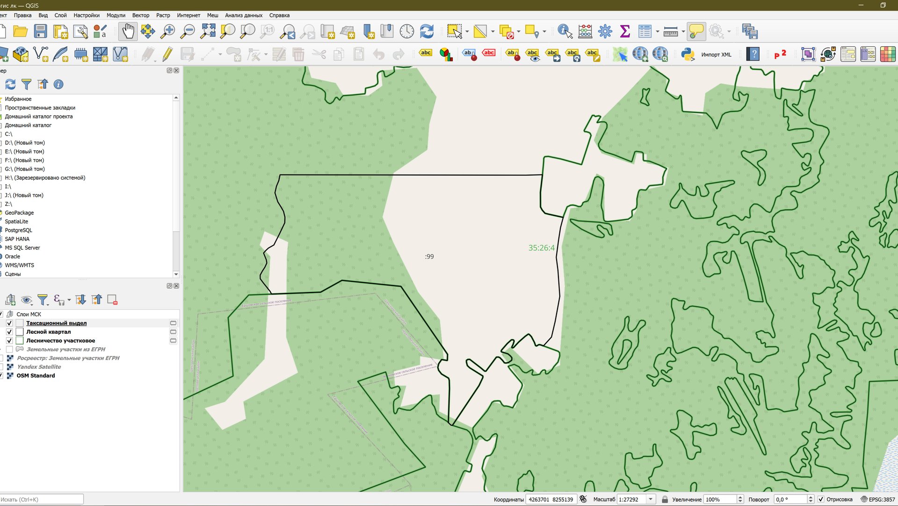898x506 pixels.
Task: Open the Вектор menu
Action: (141, 15)
